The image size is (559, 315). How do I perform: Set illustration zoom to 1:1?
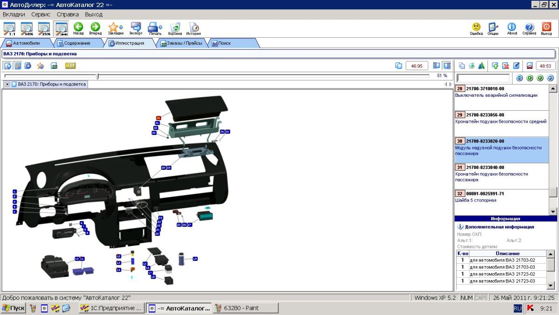point(9,28)
